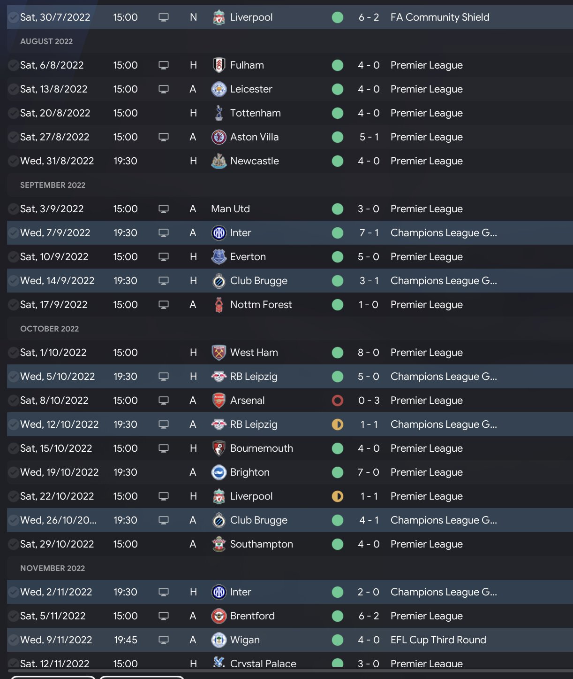Click the Fulham club badge

(x=219, y=65)
